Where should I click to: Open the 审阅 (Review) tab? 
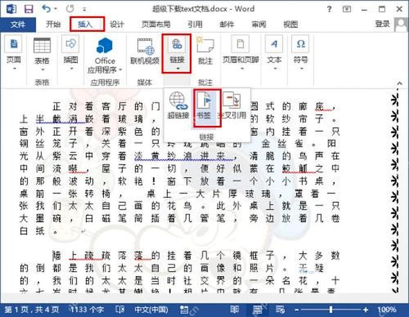(259, 25)
